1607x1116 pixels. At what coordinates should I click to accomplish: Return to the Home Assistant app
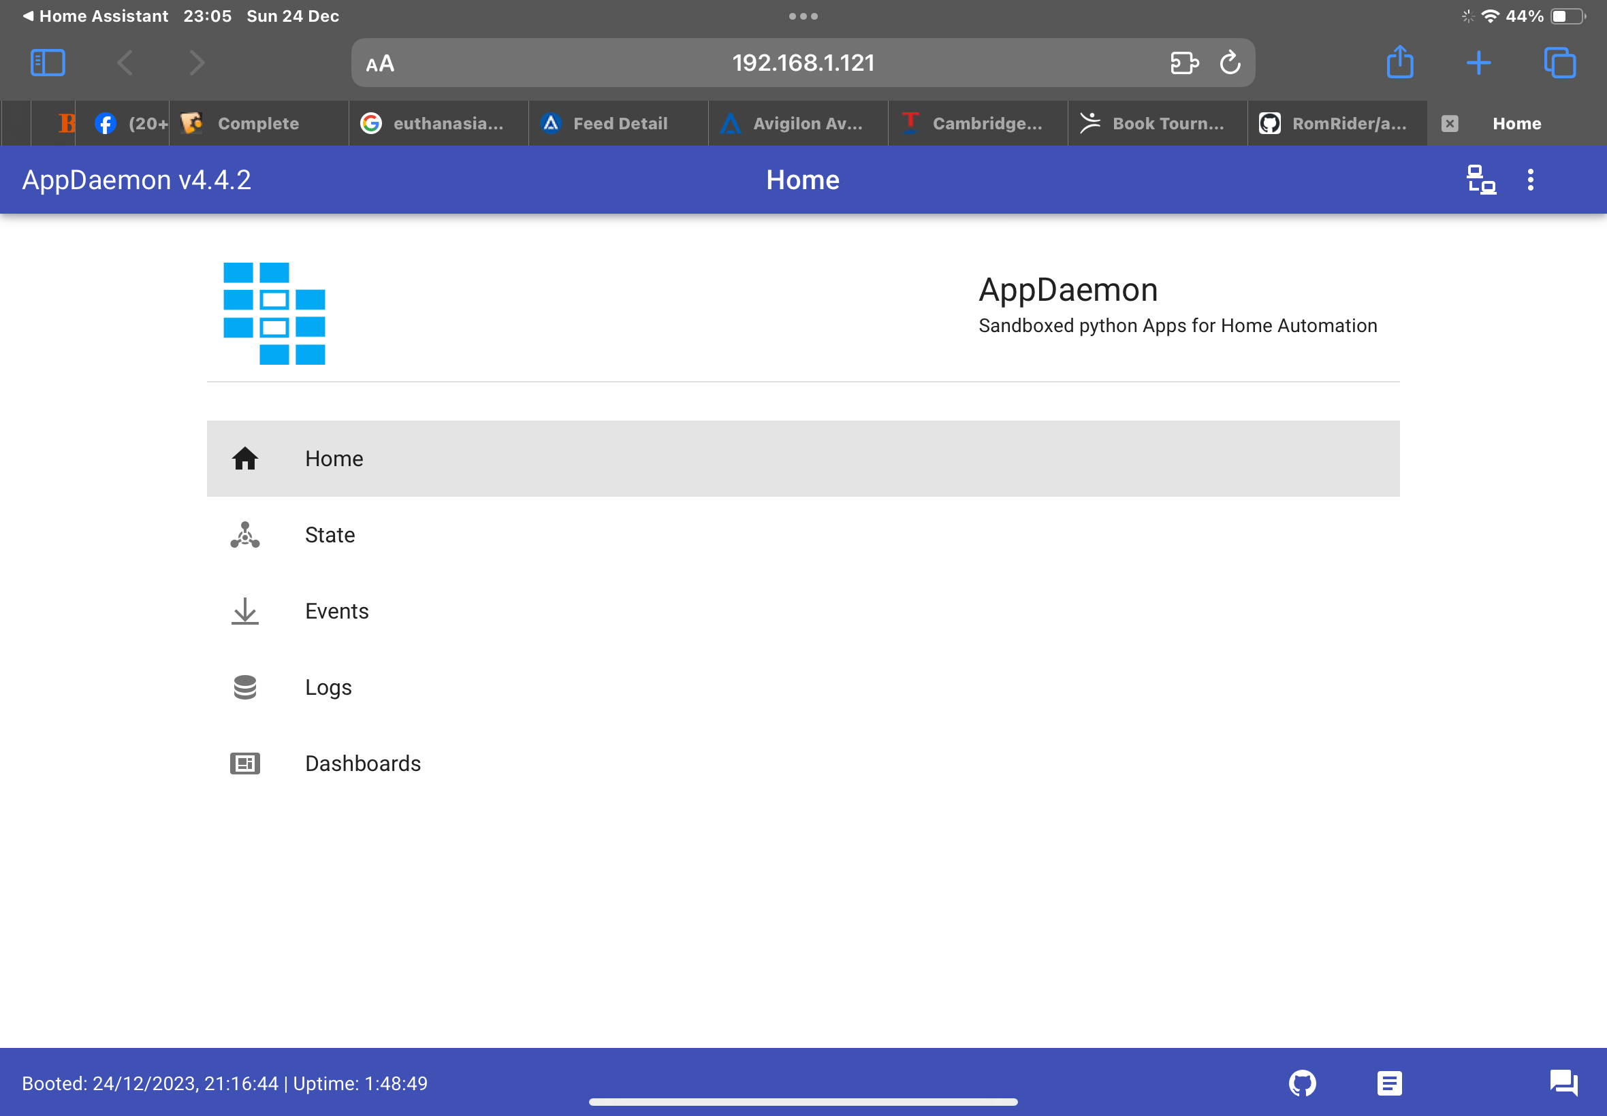(x=95, y=16)
